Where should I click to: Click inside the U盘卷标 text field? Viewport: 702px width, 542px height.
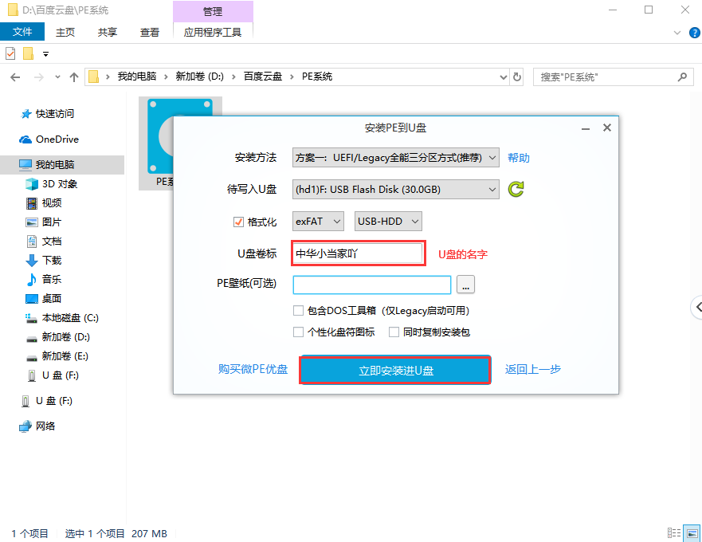358,253
